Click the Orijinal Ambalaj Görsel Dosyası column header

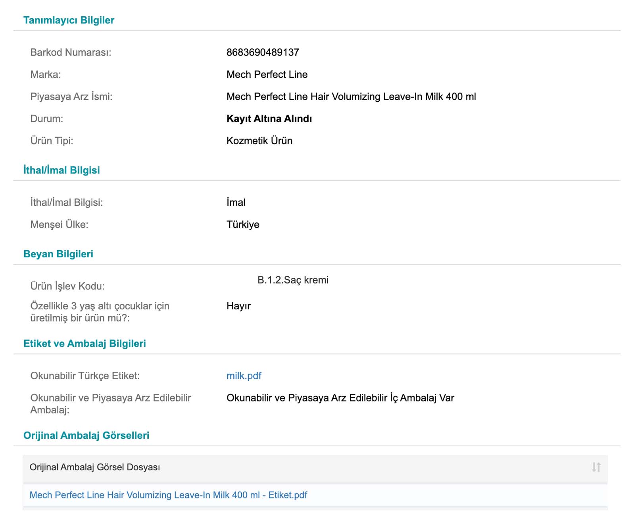pos(95,467)
